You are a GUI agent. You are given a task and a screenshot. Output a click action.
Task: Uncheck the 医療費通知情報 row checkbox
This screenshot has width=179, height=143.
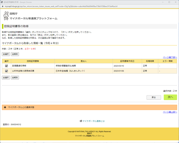point(6,66)
